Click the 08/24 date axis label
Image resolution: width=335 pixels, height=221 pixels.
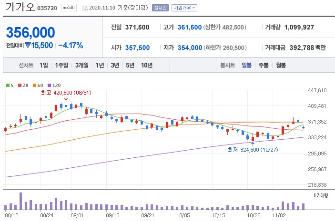47,215
